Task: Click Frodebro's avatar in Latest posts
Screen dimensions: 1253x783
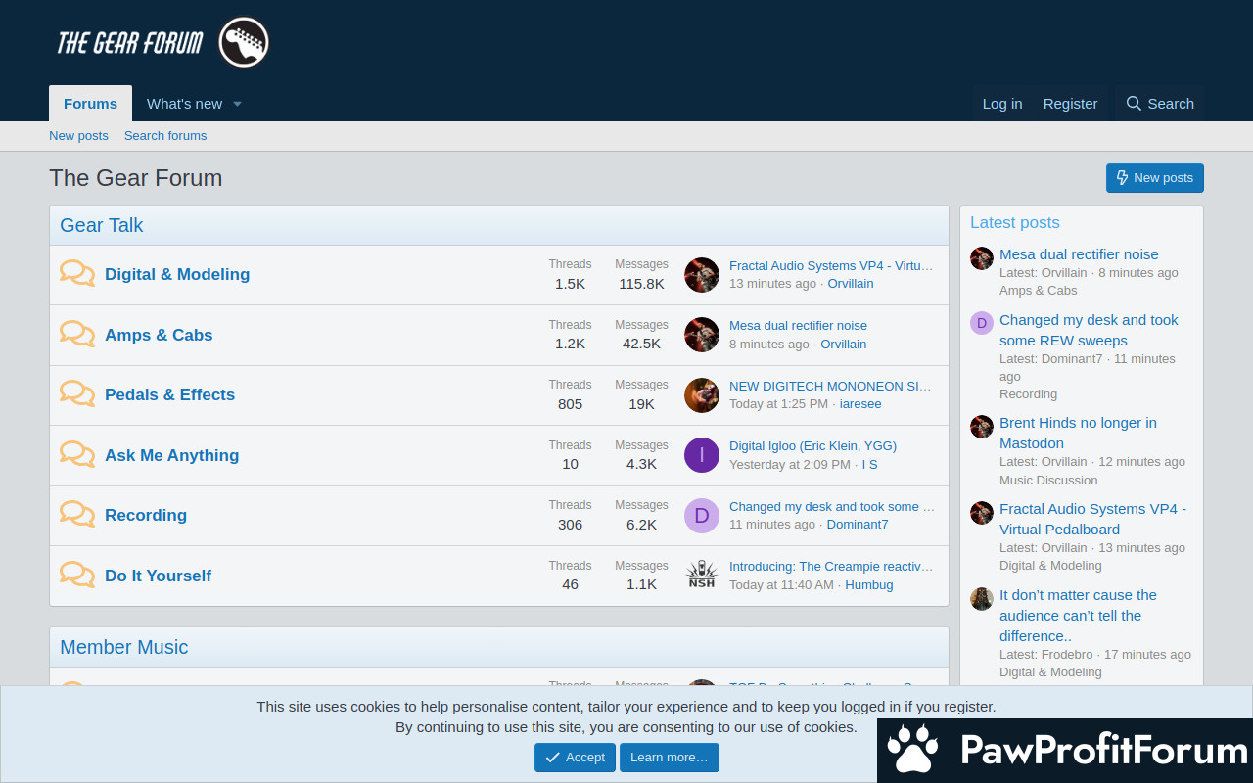Action: (981, 599)
